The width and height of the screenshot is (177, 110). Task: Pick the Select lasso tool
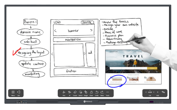pos(80,92)
